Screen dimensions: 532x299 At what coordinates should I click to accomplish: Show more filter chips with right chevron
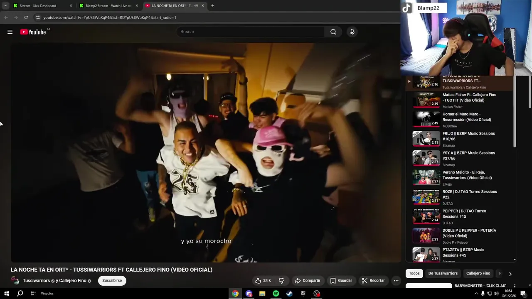(510, 274)
